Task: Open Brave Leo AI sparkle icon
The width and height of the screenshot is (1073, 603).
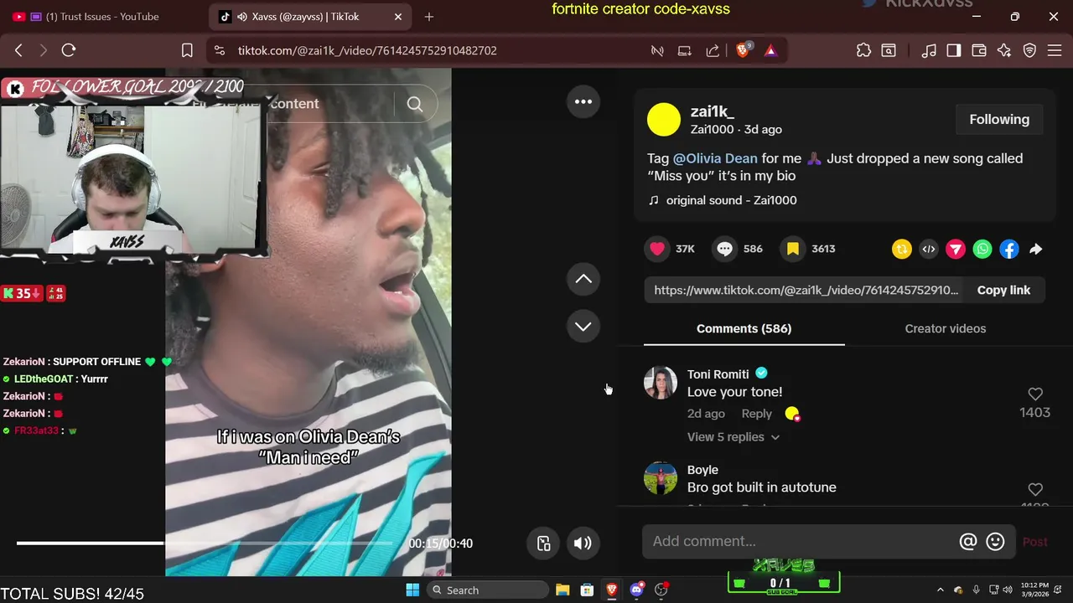Action: pos(1004,50)
